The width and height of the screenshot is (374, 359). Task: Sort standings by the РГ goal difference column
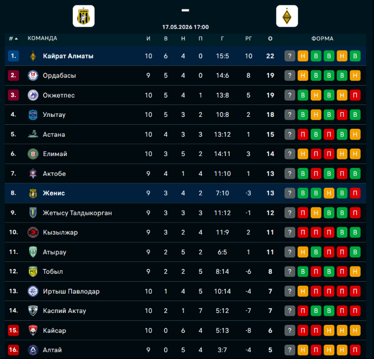click(x=248, y=39)
